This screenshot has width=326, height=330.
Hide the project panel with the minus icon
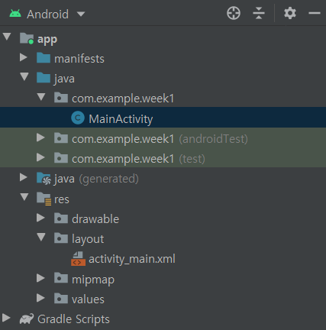(x=315, y=13)
